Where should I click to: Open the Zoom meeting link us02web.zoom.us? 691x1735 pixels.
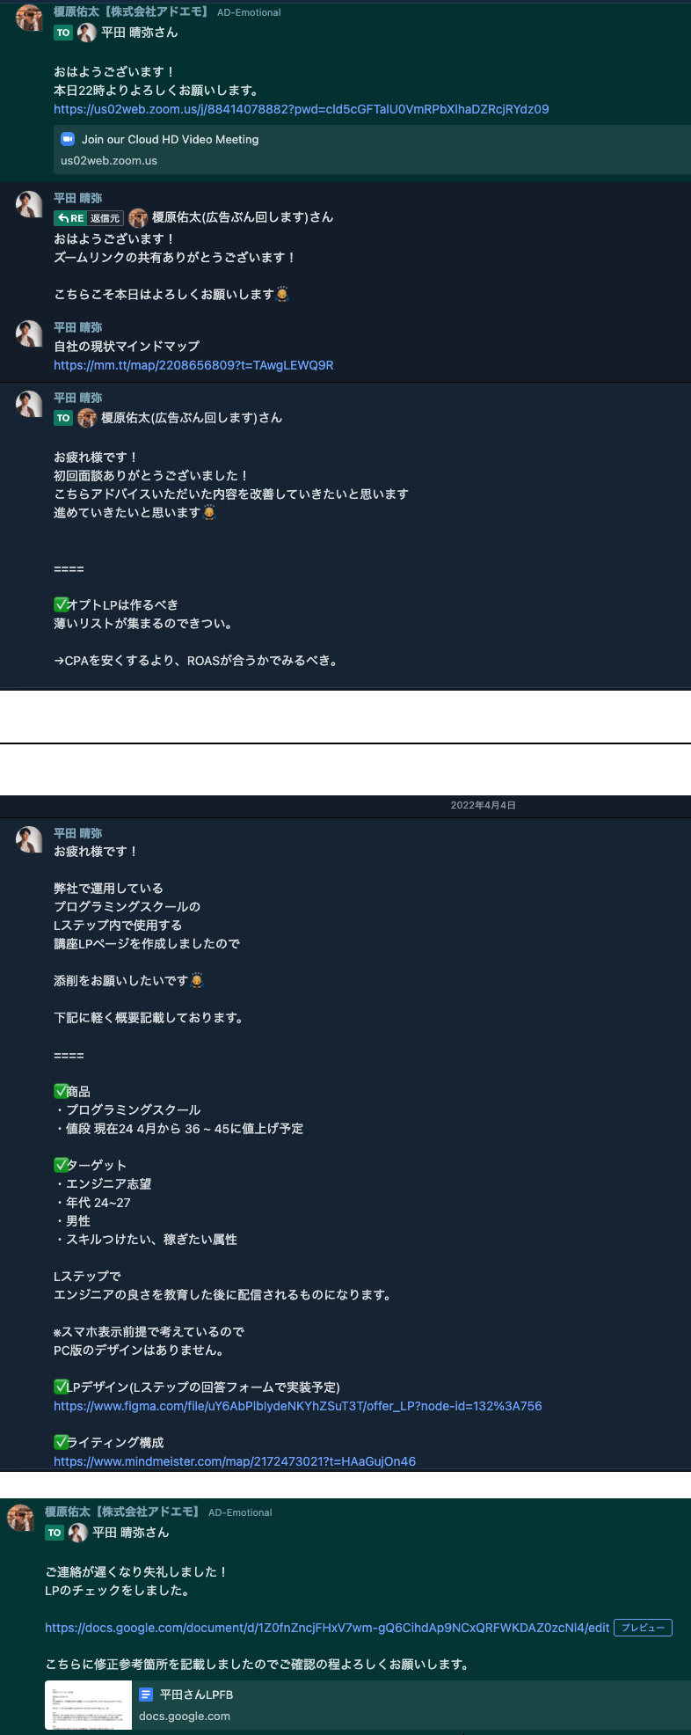(301, 109)
